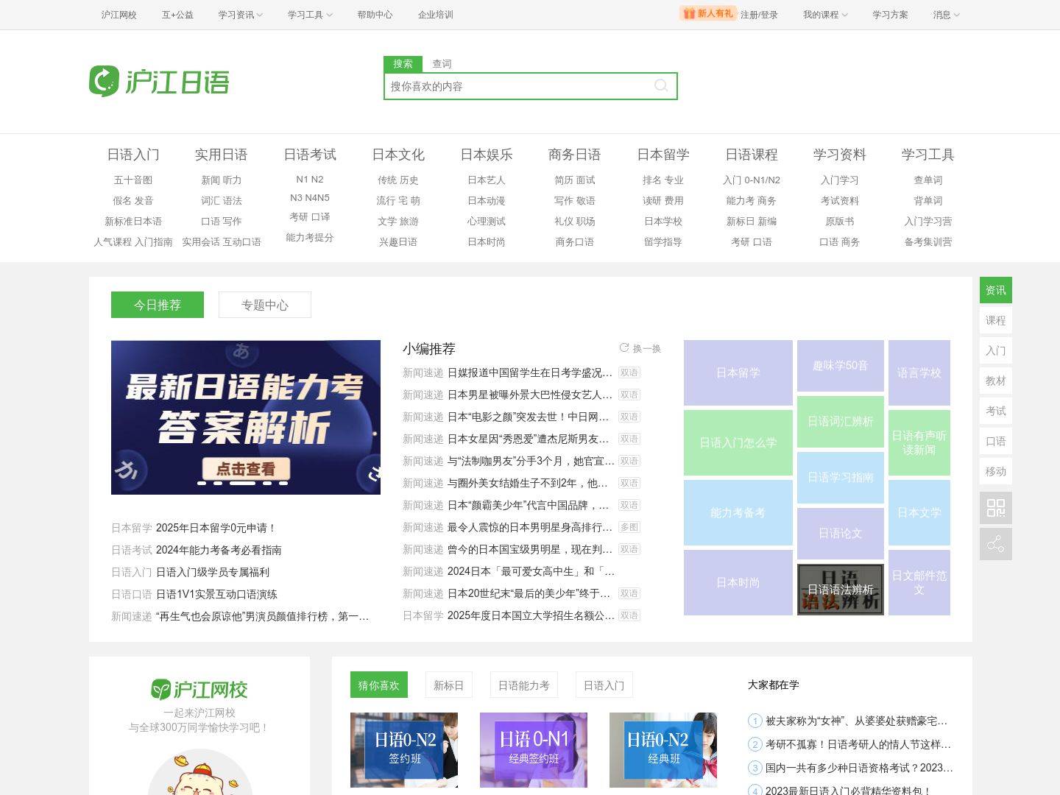Switch to the 专题中心 tab
Screen dimensions: 1060x795
pyautogui.click(x=265, y=305)
